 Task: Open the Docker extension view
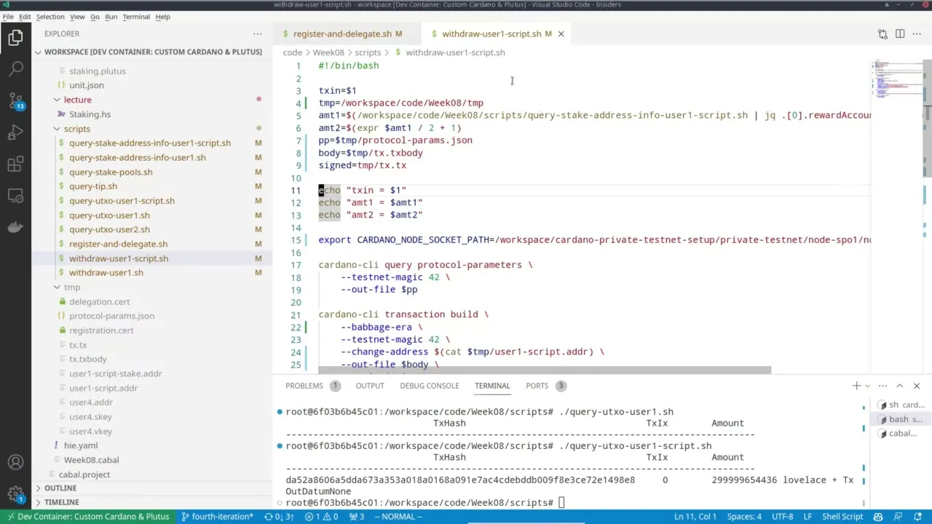click(16, 227)
